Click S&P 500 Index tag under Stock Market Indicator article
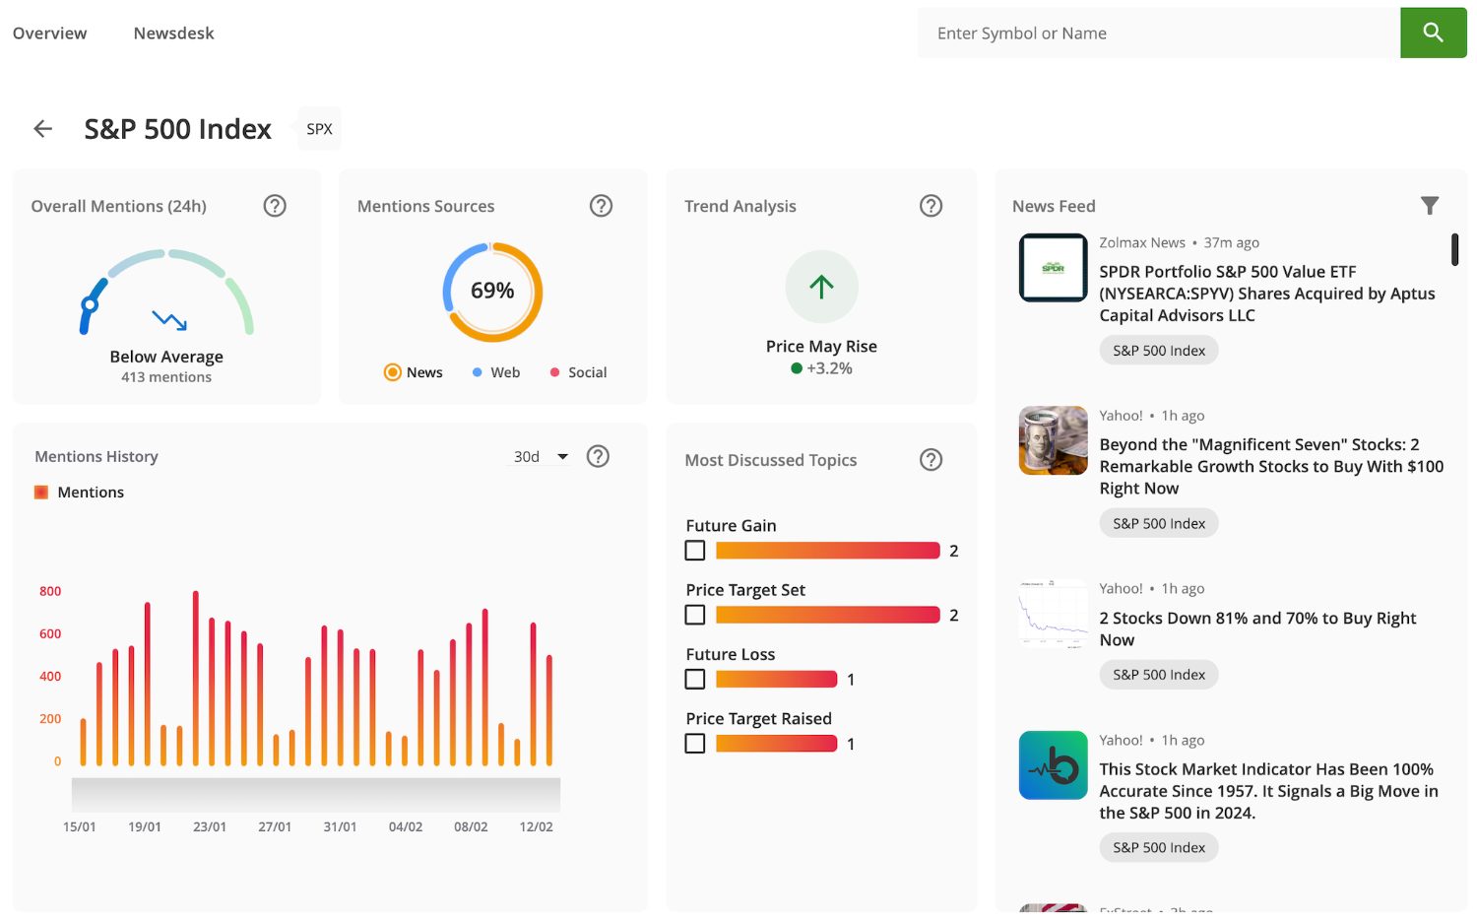1477x921 pixels. (x=1159, y=848)
